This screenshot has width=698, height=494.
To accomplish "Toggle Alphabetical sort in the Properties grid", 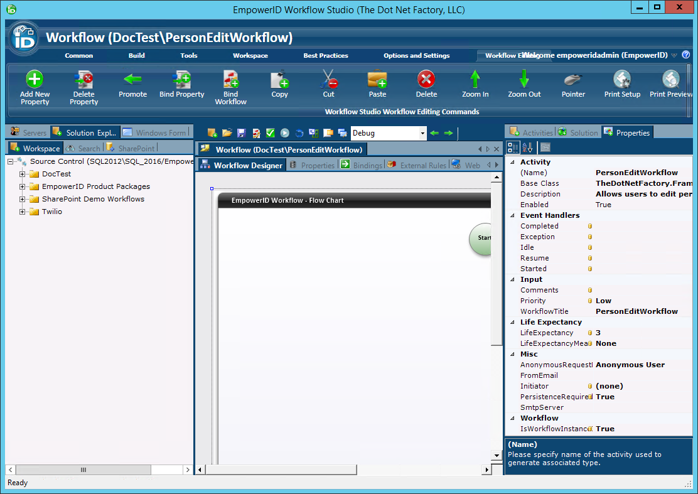I will 527,148.
